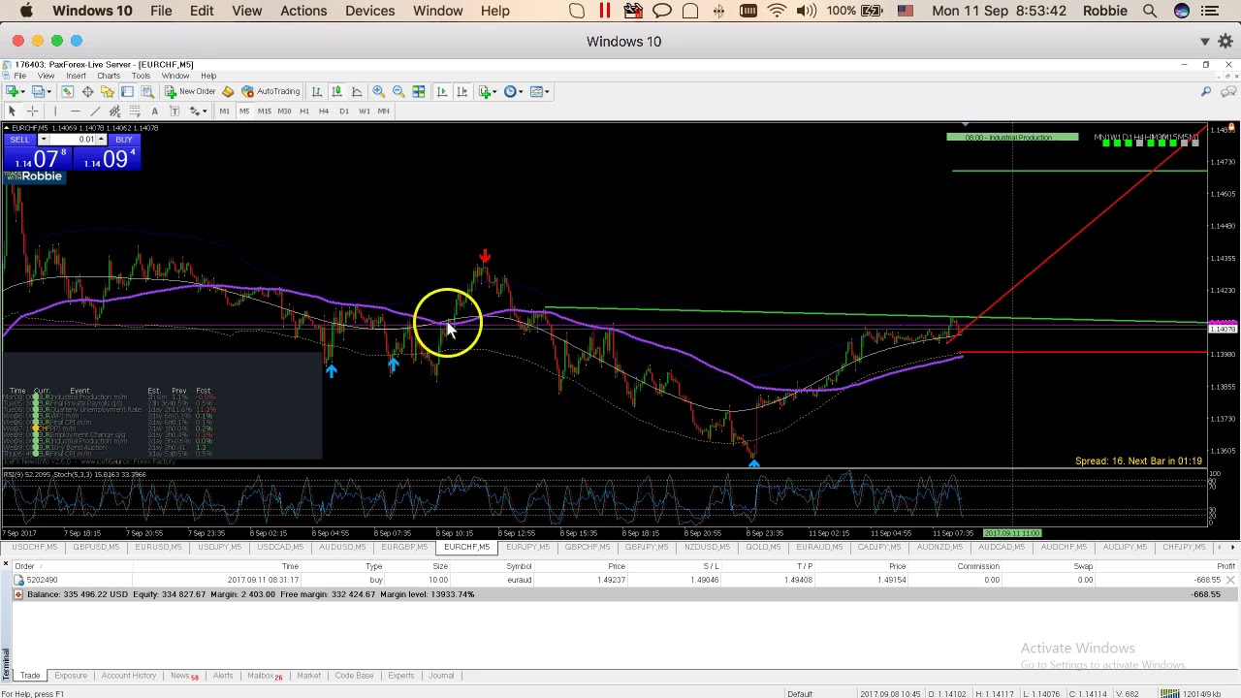This screenshot has width=1241, height=698.
Task: Click the tile windows icon
Action: click(419, 91)
